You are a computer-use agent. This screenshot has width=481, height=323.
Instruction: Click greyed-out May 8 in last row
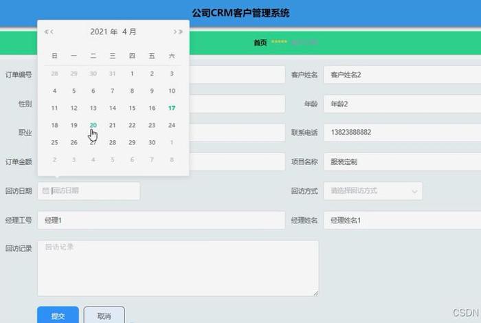click(x=172, y=159)
